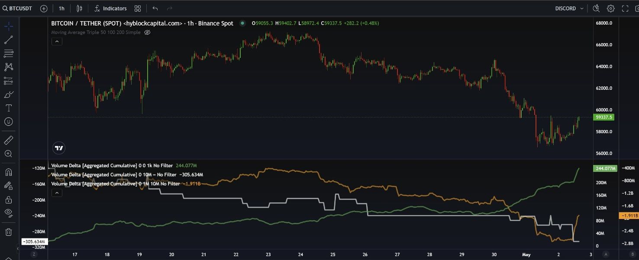Toggle hide all drawings eye
Screen dimensions: 639x260
coord(8,213)
